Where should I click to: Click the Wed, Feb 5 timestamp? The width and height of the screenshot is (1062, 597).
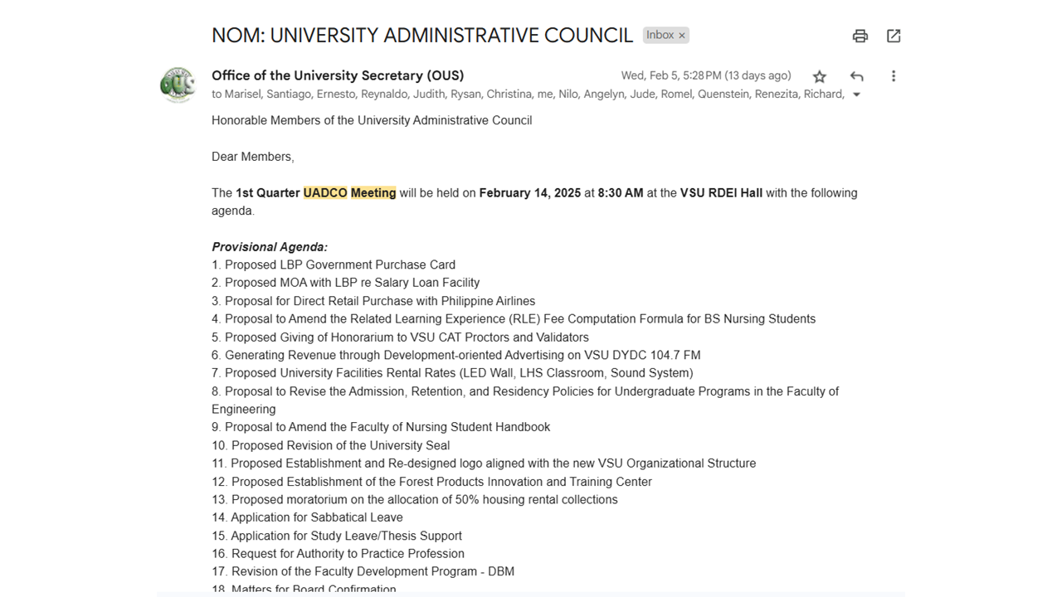705,75
